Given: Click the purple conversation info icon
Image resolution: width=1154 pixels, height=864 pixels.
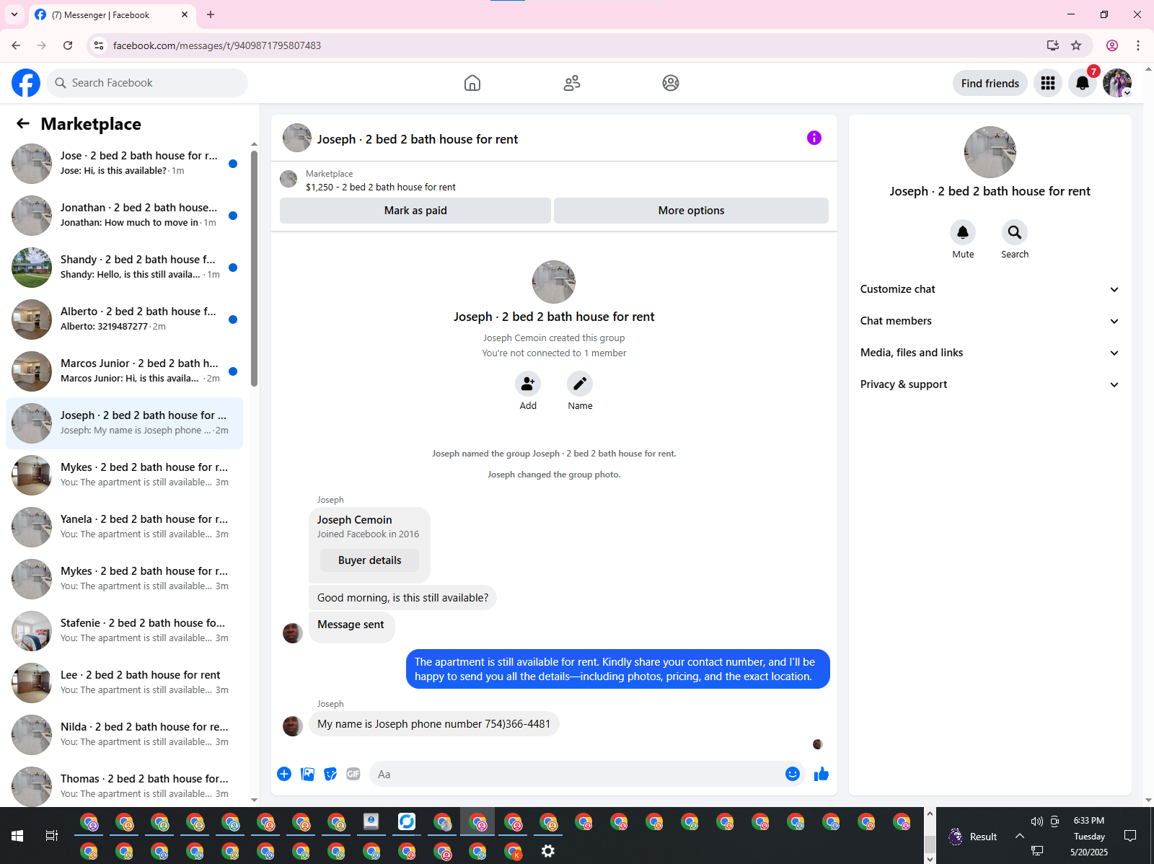Looking at the screenshot, I should point(814,138).
